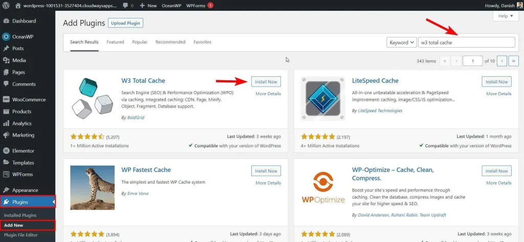The image size is (524, 242).
Task: Switch to Featured plugins tab
Action: 115,42
